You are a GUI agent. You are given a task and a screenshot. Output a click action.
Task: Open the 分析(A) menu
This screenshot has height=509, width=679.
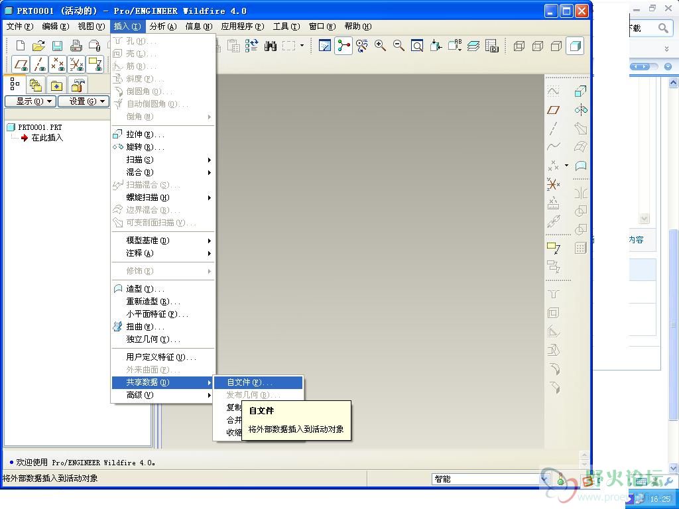click(x=163, y=27)
